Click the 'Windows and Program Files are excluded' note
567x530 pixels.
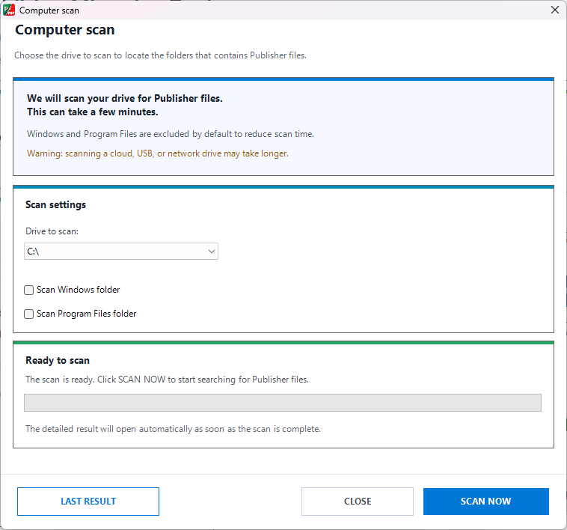pos(171,134)
